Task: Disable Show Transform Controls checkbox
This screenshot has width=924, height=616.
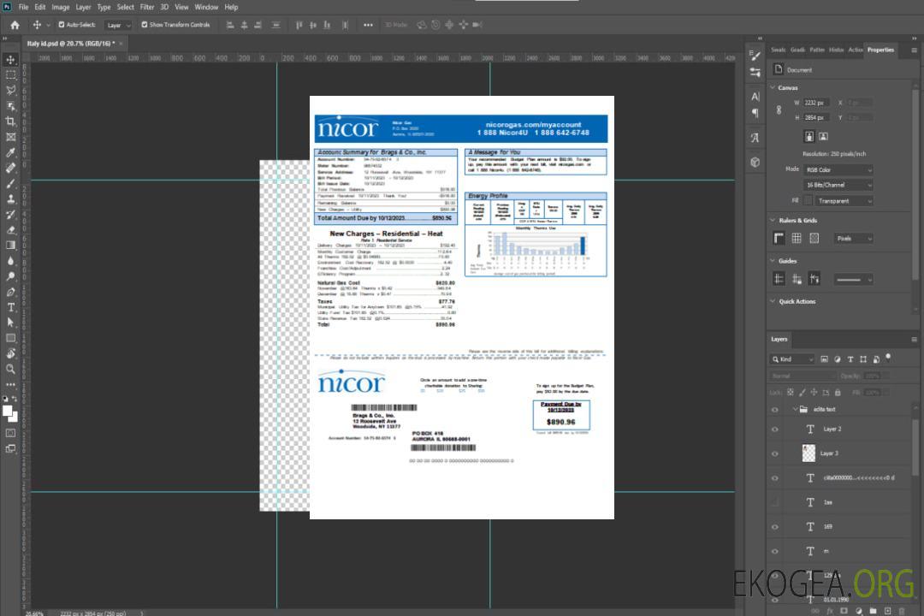Action: pos(145,25)
